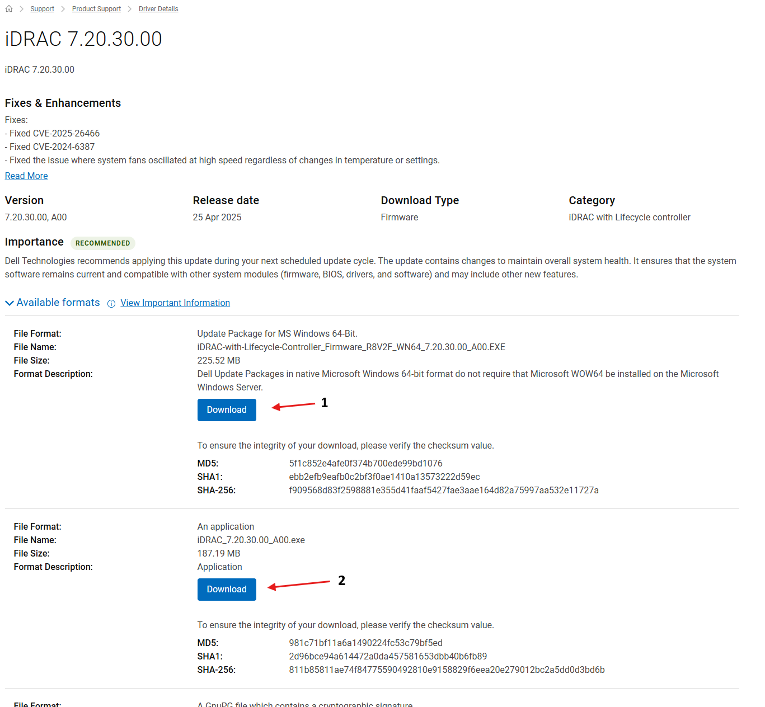This screenshot has height=707, width=765.
Task: Download the iDRAC_7.20.30.00_A00.exe application
Action: pos(226,589)
